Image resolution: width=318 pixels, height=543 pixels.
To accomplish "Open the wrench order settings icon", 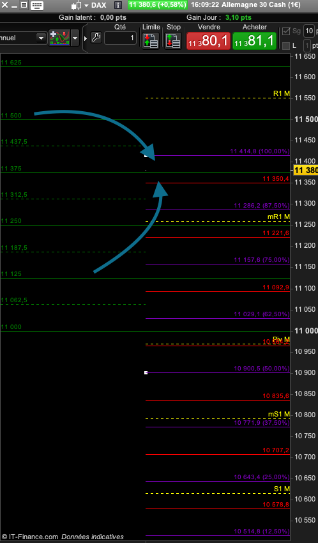I will pos(96,38).
